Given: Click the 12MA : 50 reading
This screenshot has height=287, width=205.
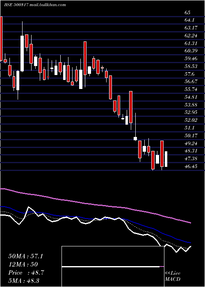Looking at the screenshot, I should click(23, 264).
